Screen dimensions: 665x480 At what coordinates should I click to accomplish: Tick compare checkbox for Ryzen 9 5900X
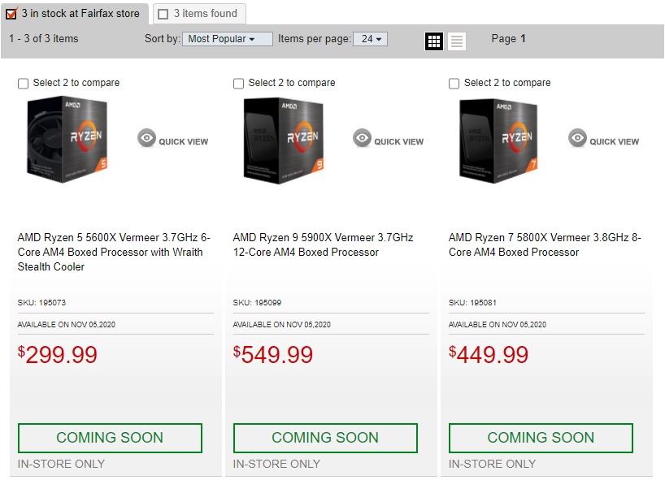coord(239,83)
